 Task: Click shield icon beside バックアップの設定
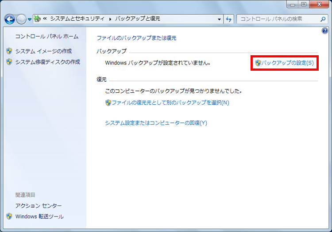click(258, 63)
